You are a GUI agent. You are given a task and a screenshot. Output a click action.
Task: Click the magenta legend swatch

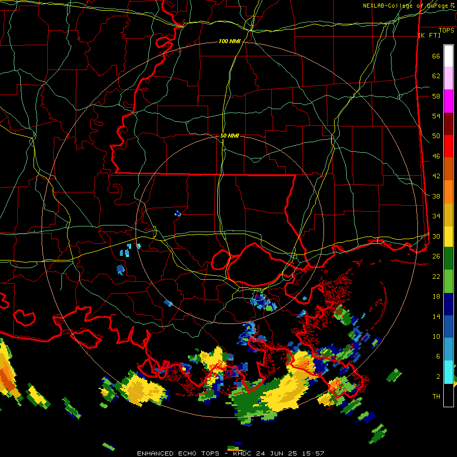448,101
